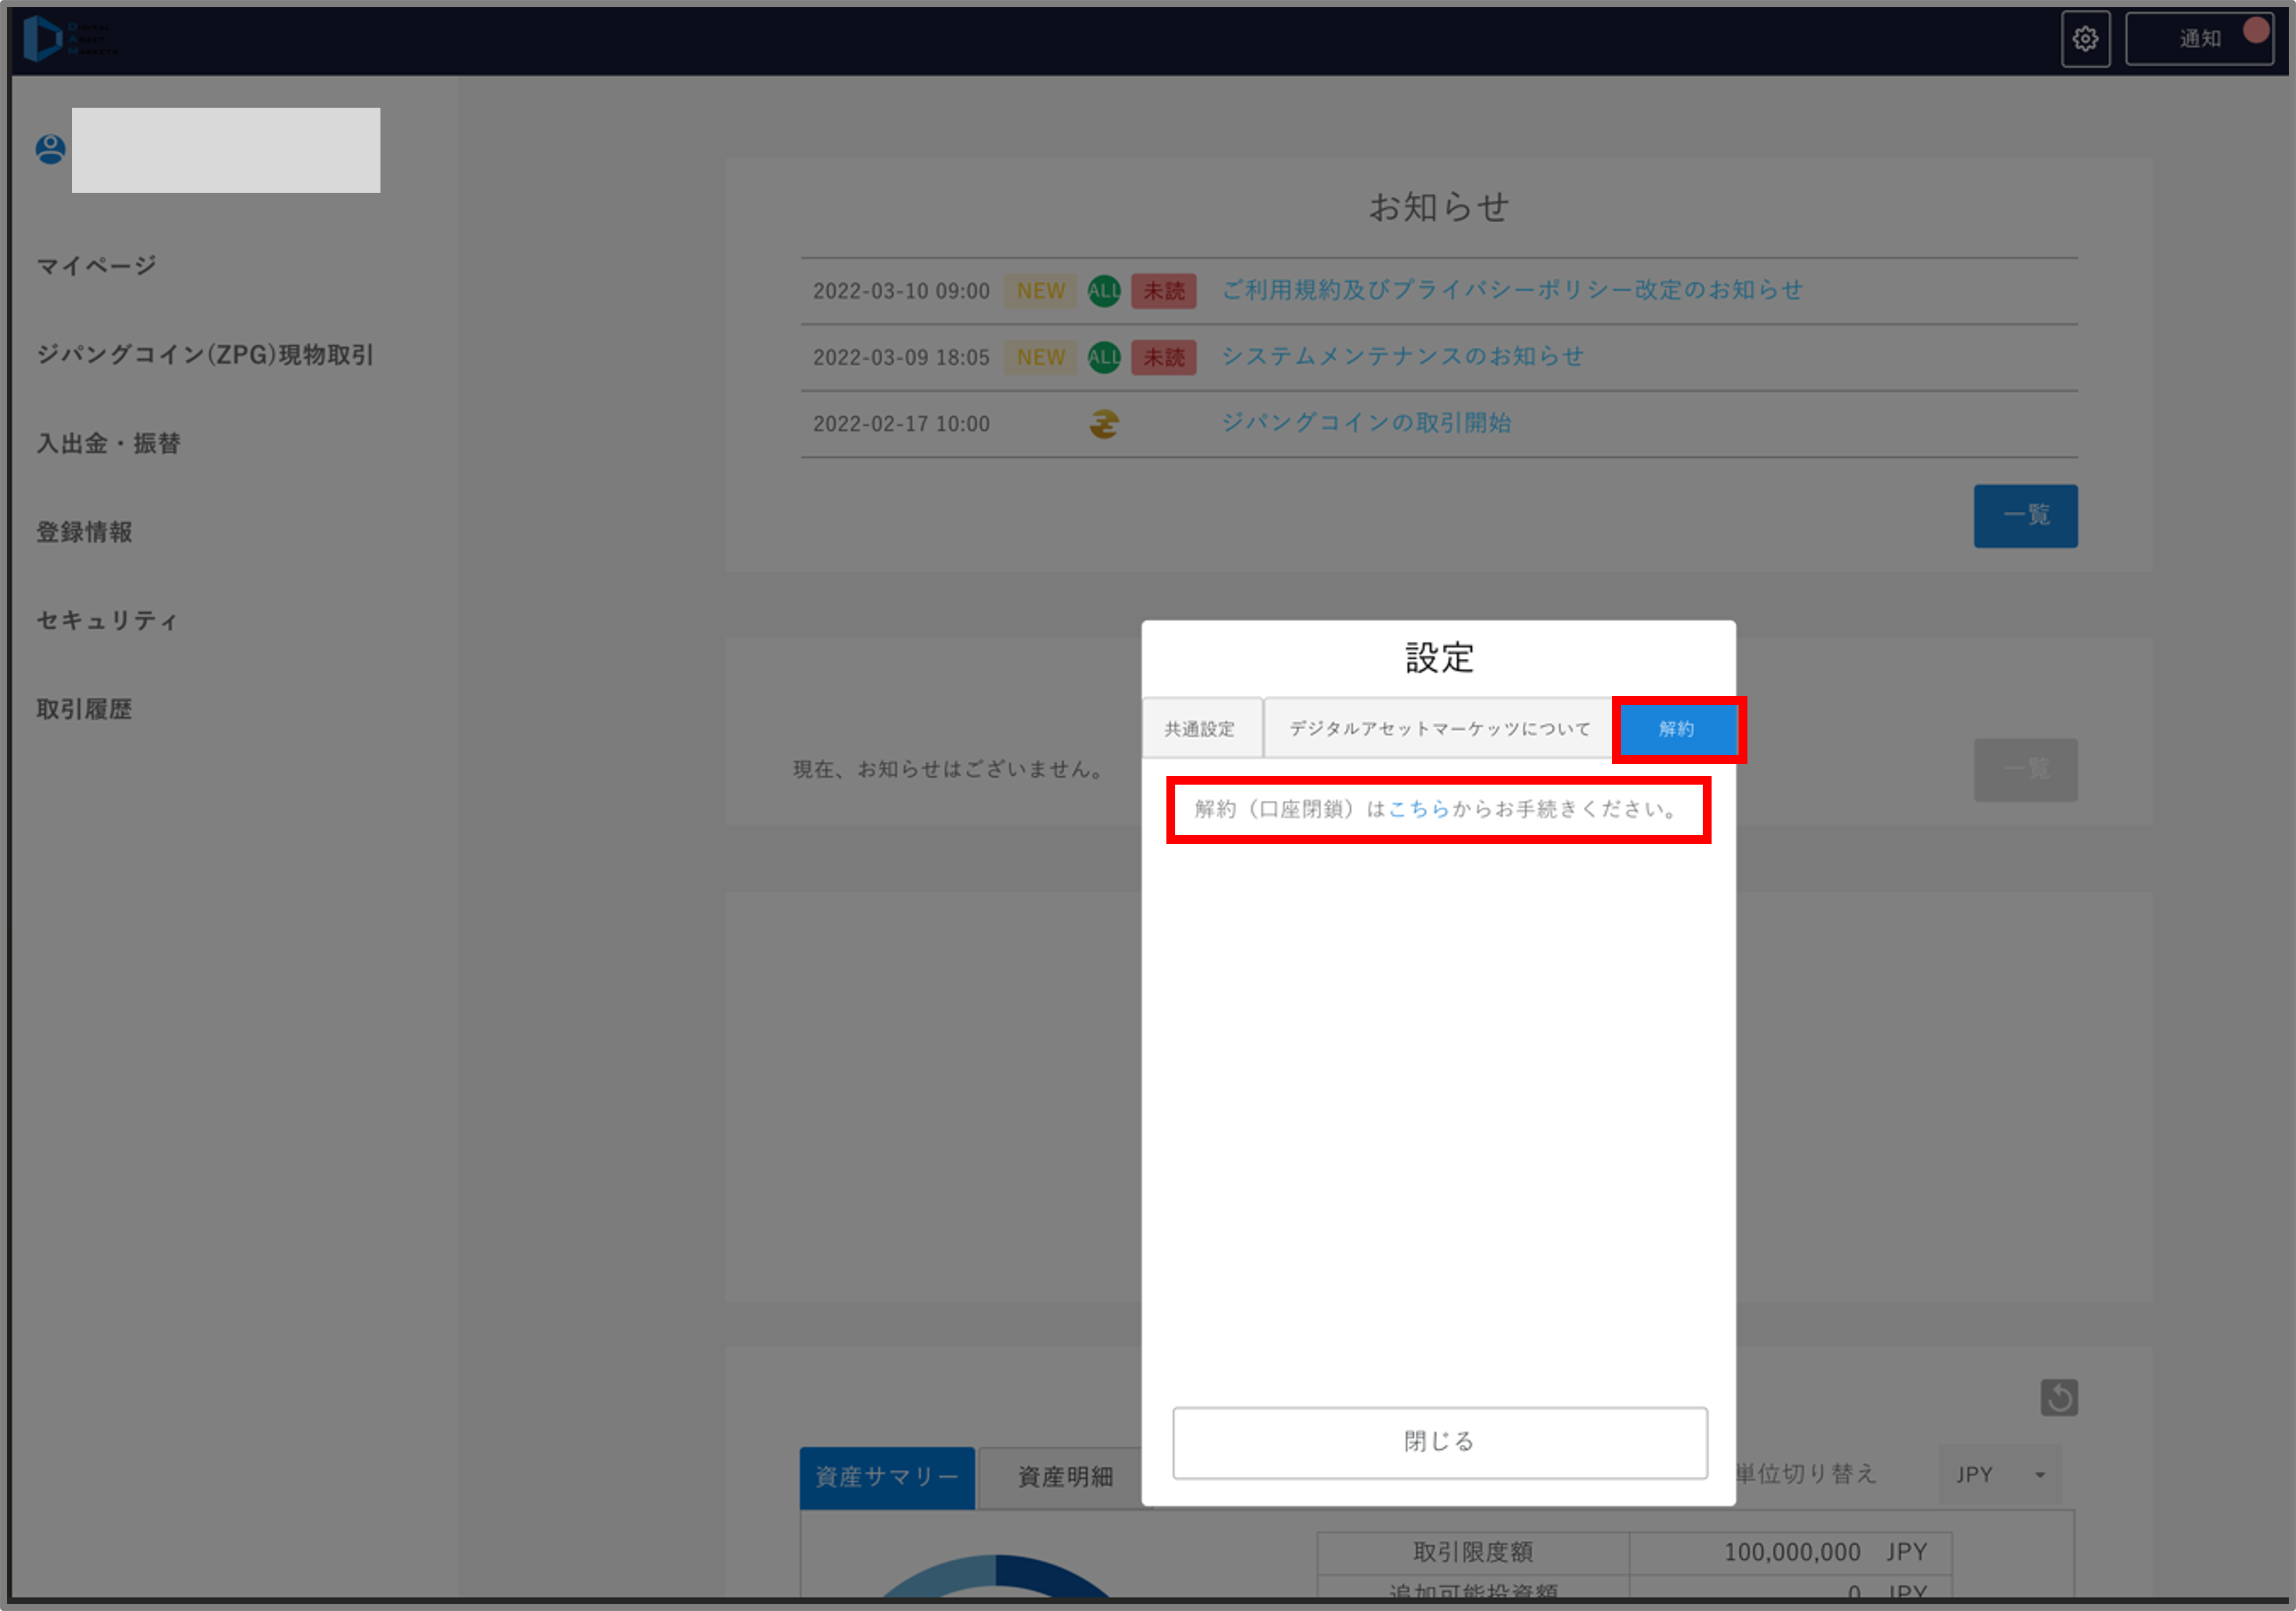Click the Digital Asset Markets logo

pyautogui.click(x=70, y=39)
